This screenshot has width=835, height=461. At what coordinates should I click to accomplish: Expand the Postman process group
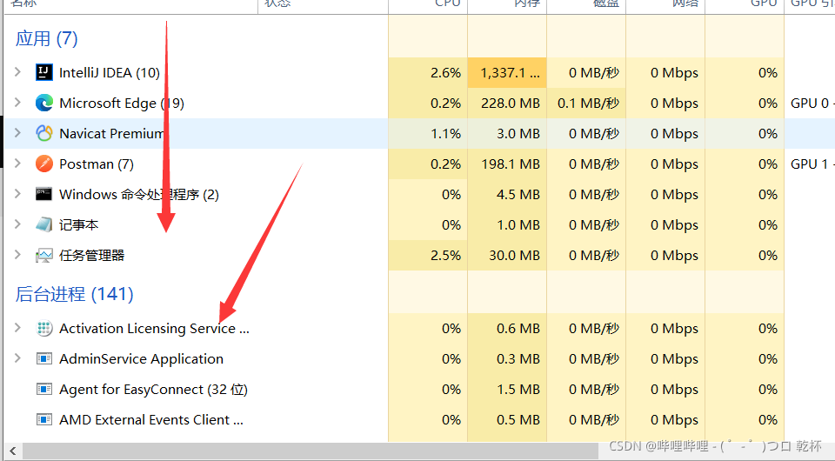[x=17, y=163]
